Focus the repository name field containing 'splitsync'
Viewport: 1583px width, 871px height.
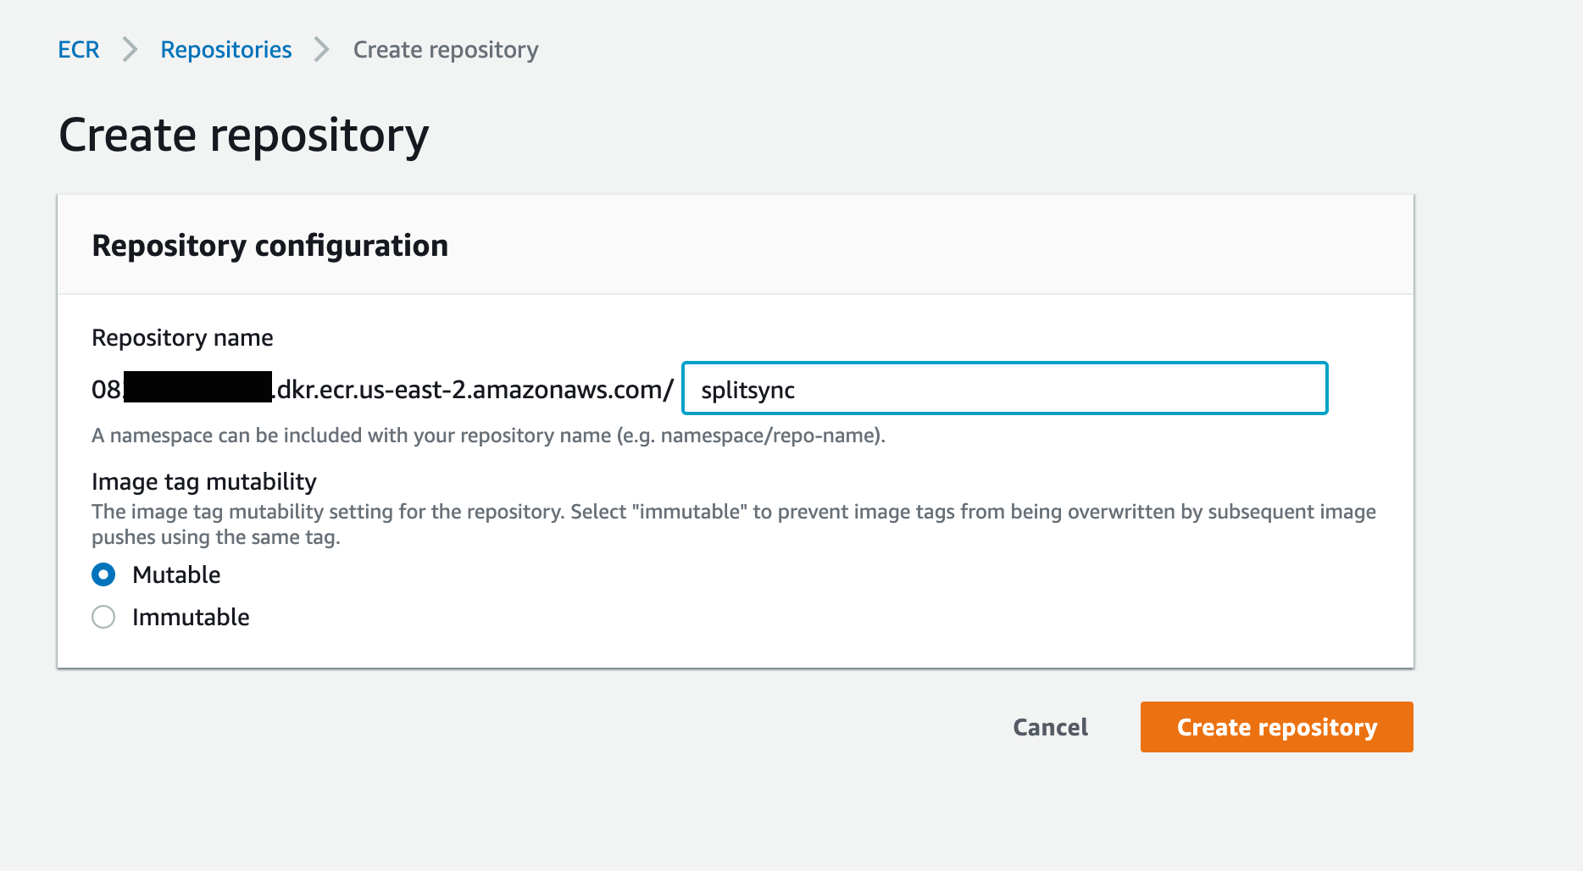1004,389
